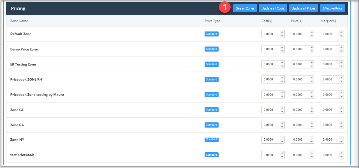Select Pricebook Zone testing by Maura name
The width and height of the screenshot is (359, 168).
pos(37,94)
